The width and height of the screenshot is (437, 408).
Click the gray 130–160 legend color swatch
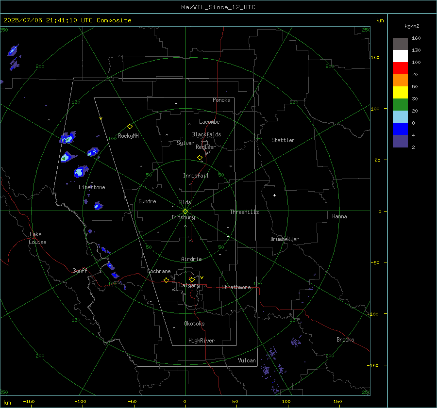click(400, 44)
